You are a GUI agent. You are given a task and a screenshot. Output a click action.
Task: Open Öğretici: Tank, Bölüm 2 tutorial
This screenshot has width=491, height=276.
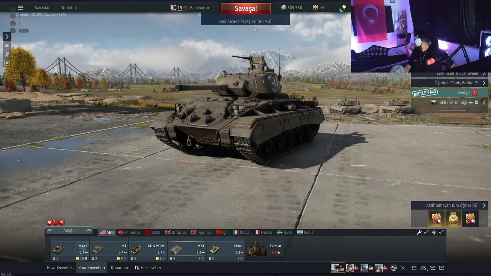(x=450, y=83)
